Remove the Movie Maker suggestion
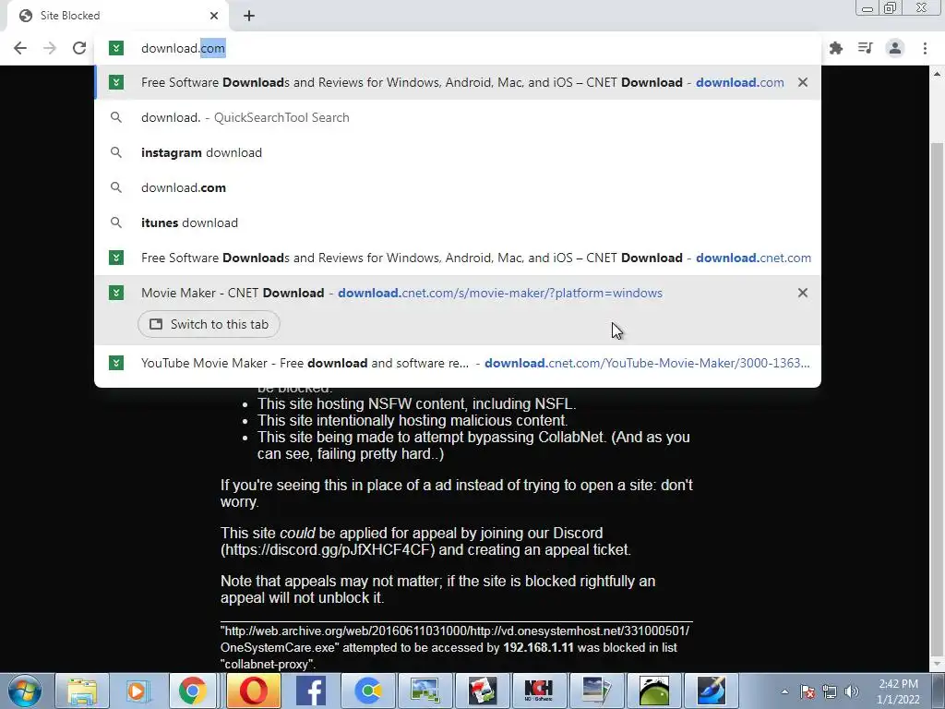The height and width of the screenshot is (709, 945). click(803, 293)
